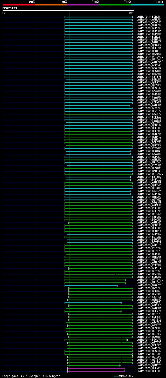Select label UniRef100_A7NUW1
Screen dimensions: 166x378
[149, 105]
